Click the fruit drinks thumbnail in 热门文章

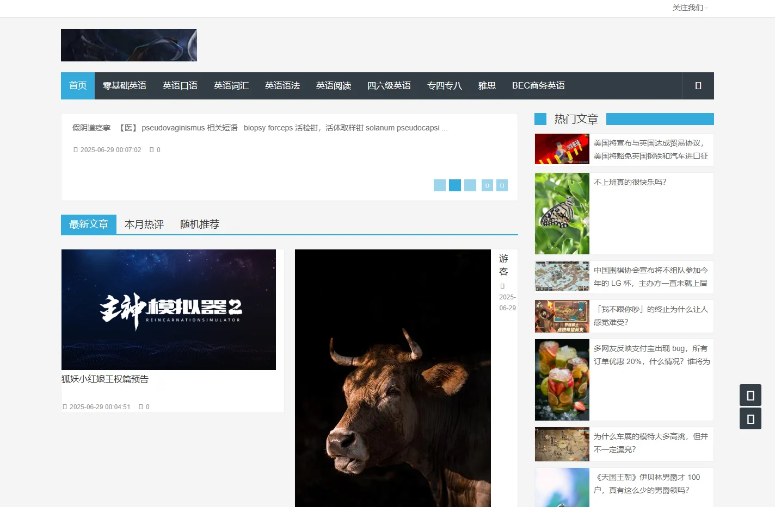562,380
